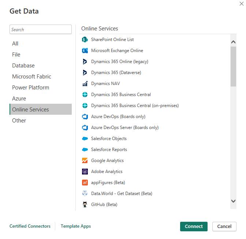Select appFigures (Beta) text
The image size is (246, 239).
[108, 183]
